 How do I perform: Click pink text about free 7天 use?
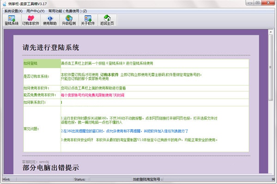(93, 95)
